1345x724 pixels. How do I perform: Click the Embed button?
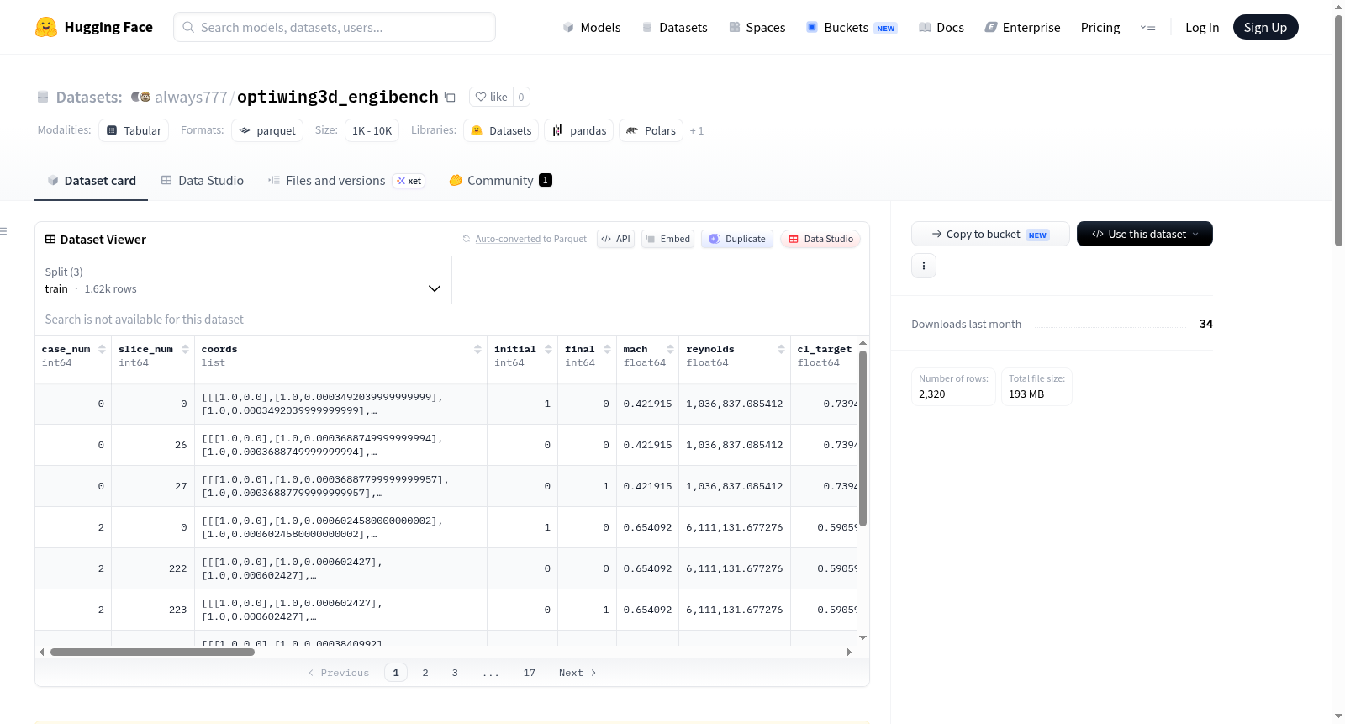click(x=668, y=239)
